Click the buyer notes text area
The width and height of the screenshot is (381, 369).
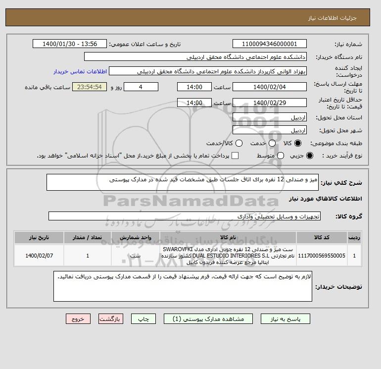pyautogui.click(x=183, y=286)
